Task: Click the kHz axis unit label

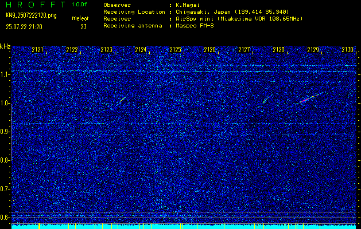Action: 5,46
